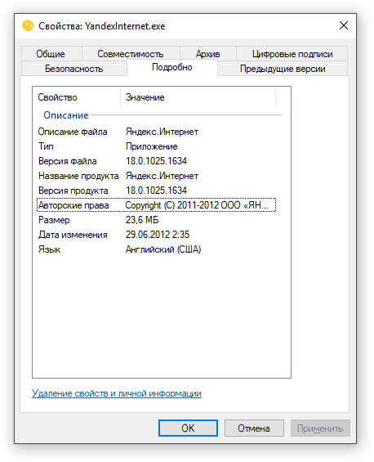Select the Язык property row

coord(157,249)
